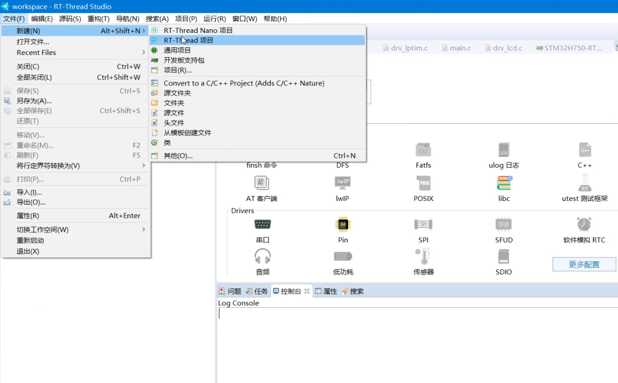Click 导入(I)... menu entry
The height and width of the screenshot is (383, 618).
[76, 192]
